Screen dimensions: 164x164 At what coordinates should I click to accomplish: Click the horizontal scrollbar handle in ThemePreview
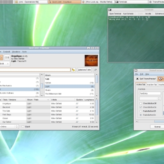[x=159, y=121]
